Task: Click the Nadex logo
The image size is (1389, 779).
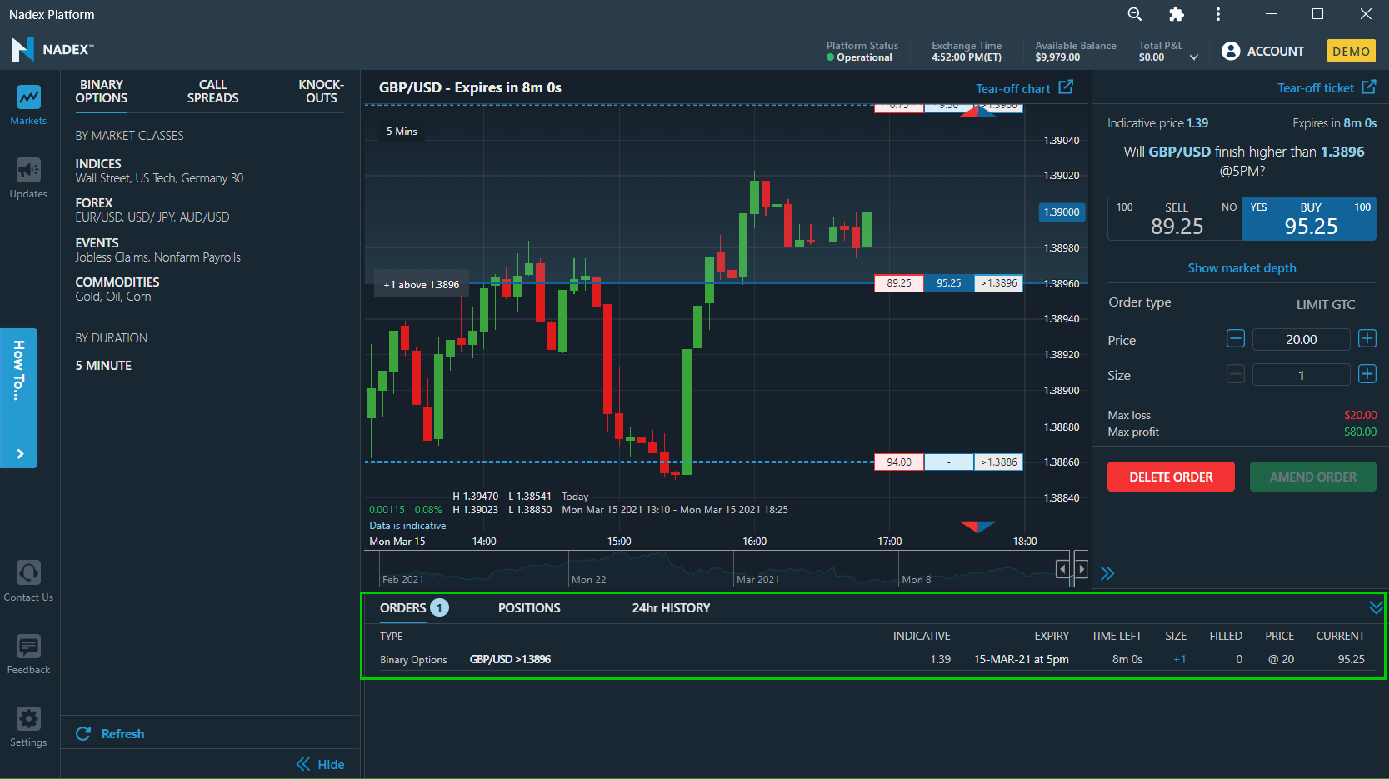Action: point(52,50)
